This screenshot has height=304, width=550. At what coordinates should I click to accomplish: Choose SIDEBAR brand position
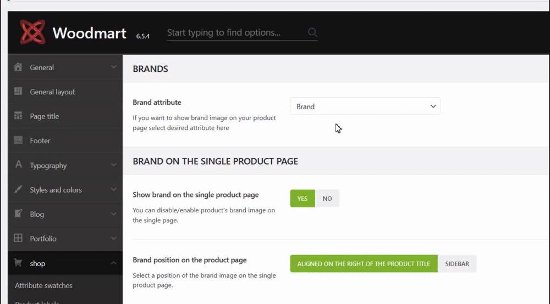pyautogui.click(x=457, y=264)
